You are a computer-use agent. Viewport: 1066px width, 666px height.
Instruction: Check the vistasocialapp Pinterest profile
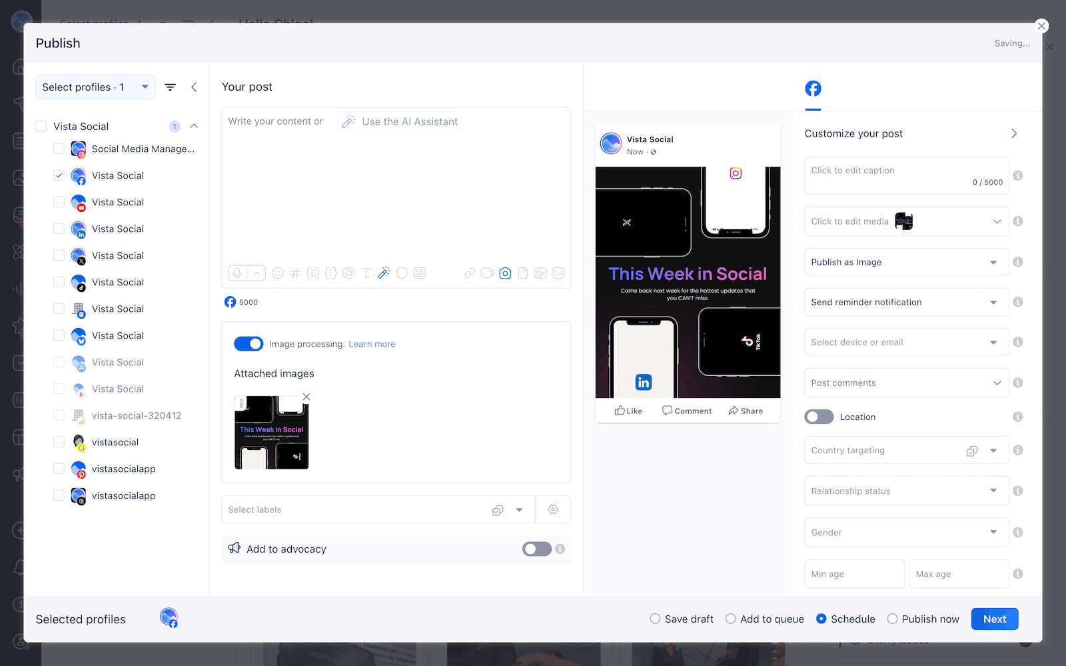[59, 469]
